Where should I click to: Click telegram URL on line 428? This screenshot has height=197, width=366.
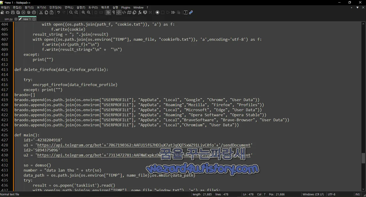pos(144,145)
